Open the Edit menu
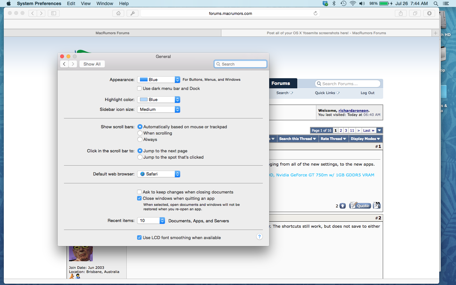The image size is (456, 285). click(x=71, y=3)
